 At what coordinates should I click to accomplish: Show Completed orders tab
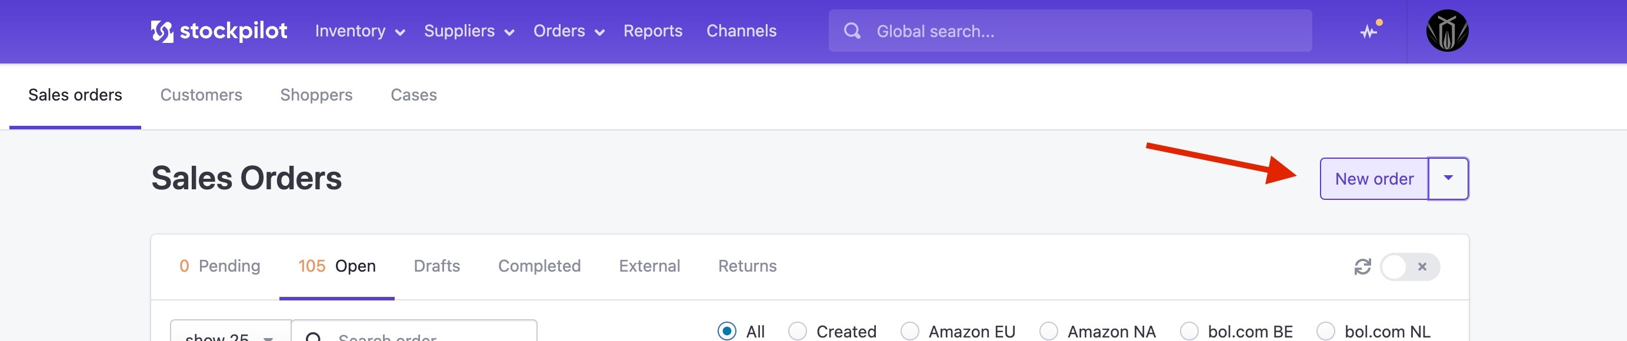pos(539,266)
